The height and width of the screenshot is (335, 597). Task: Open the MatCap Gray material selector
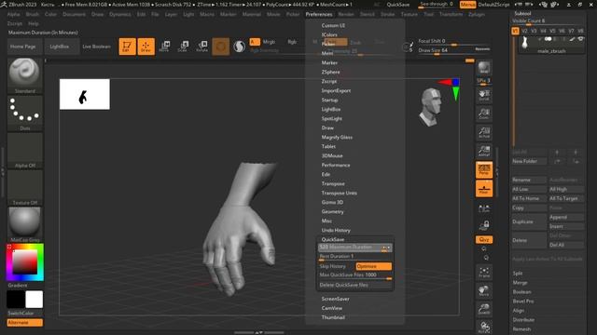tap(25, 224)
